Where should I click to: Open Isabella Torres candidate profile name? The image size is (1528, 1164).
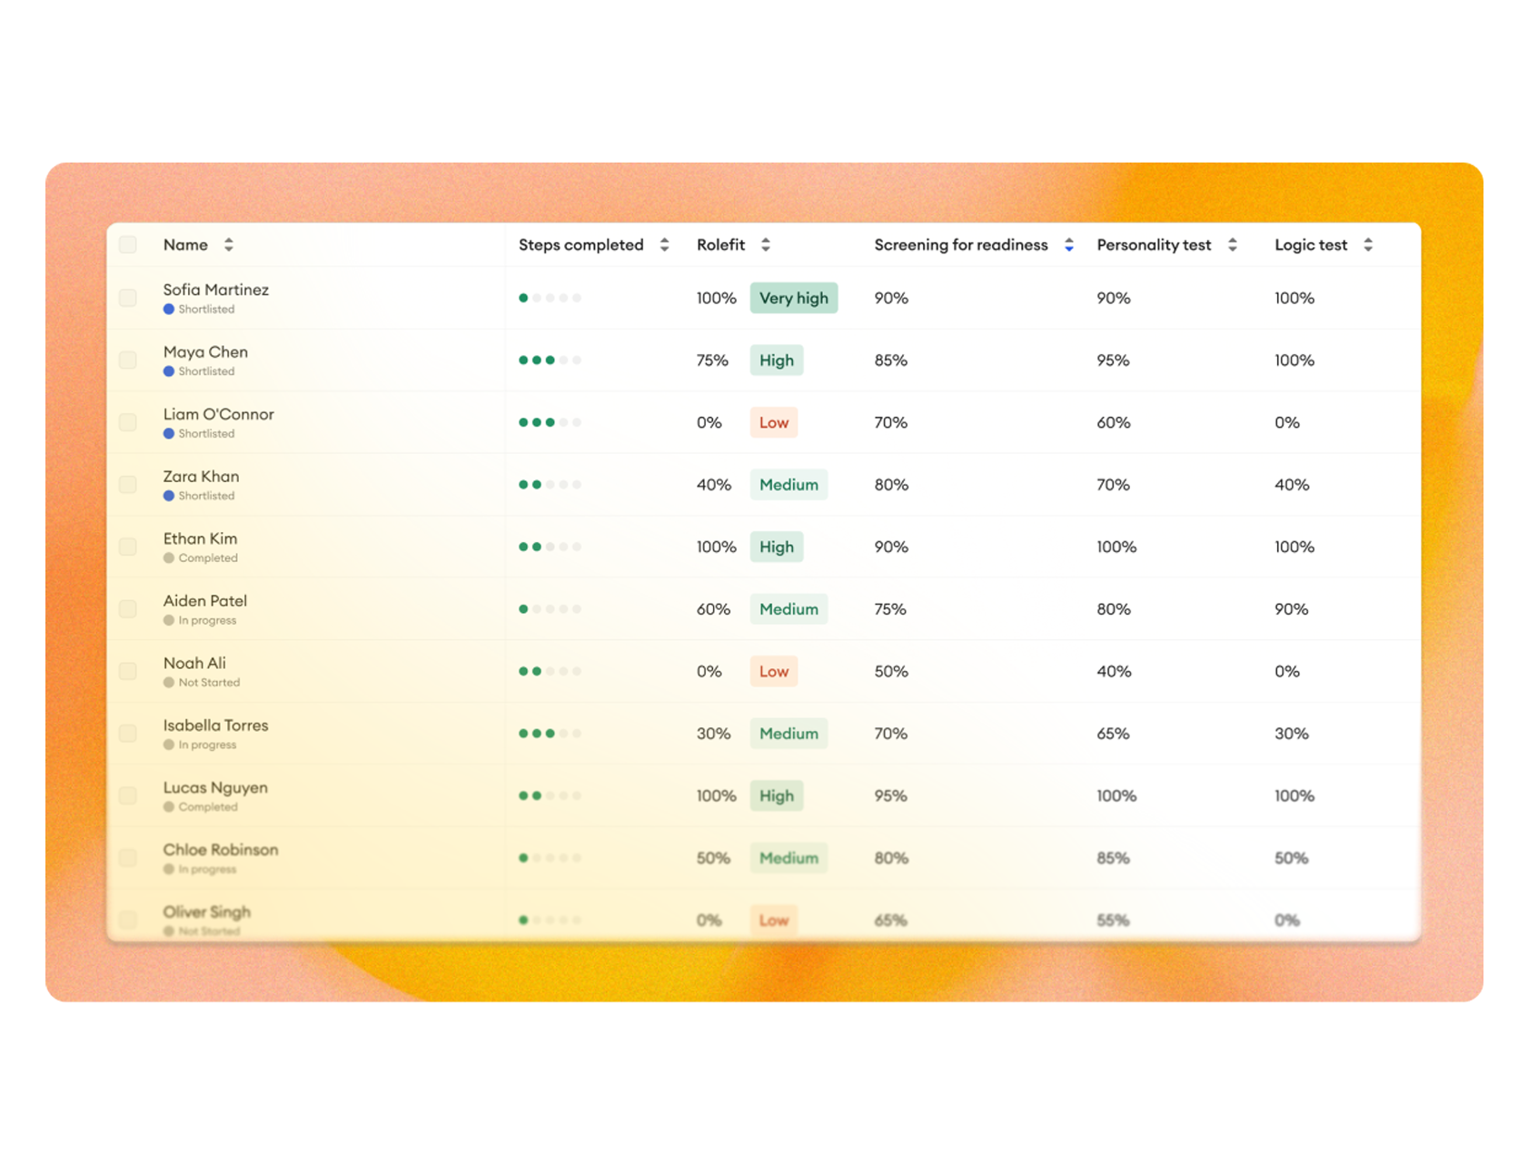(x=215, y=725)
